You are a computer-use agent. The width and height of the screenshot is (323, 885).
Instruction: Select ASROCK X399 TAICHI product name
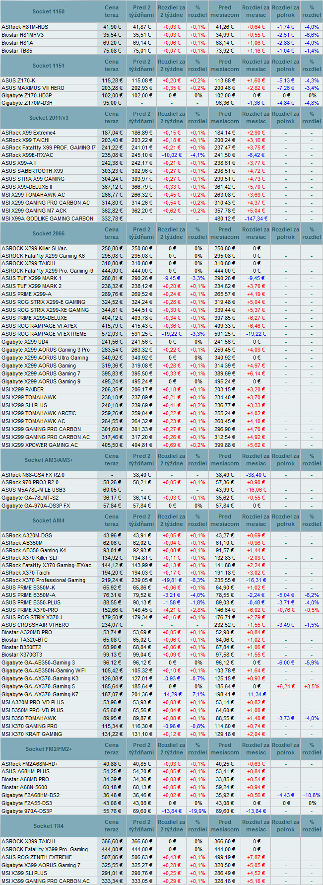click(x=28, y=841)
